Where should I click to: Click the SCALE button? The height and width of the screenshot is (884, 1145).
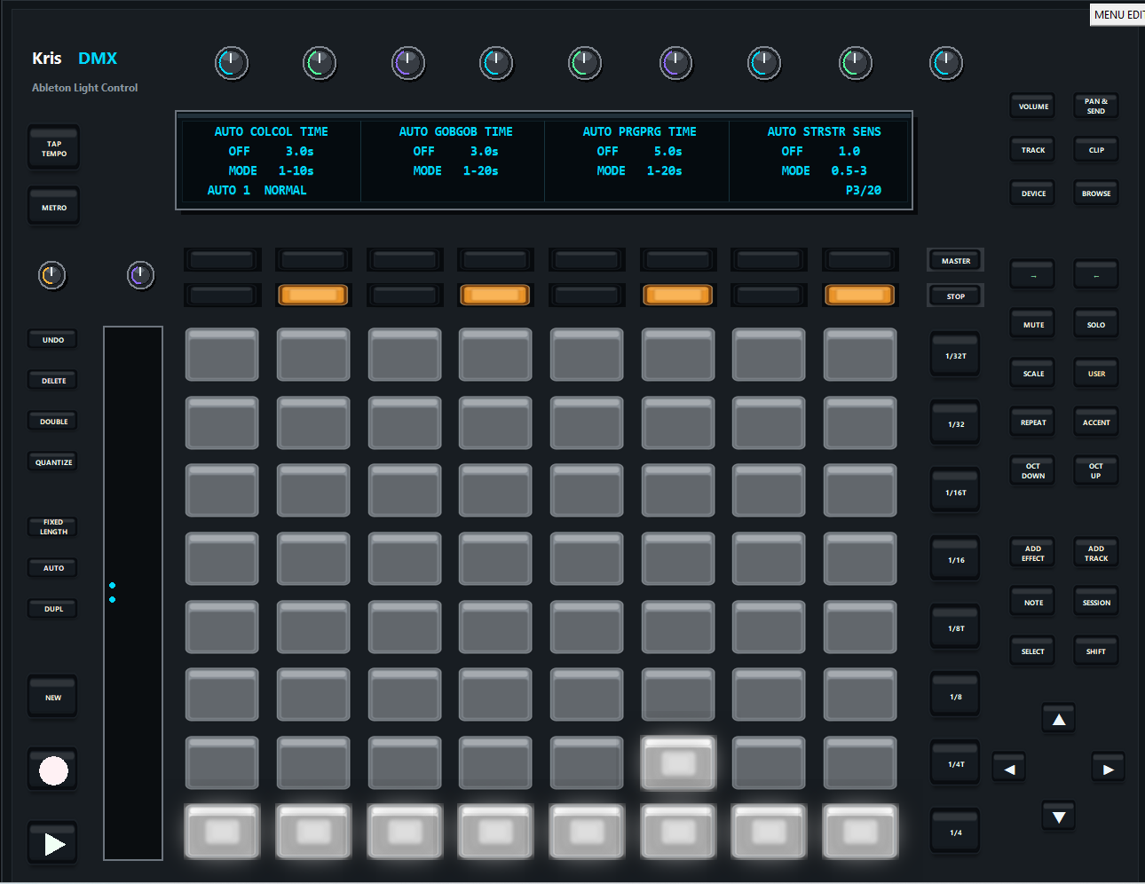pos(1033,374)
